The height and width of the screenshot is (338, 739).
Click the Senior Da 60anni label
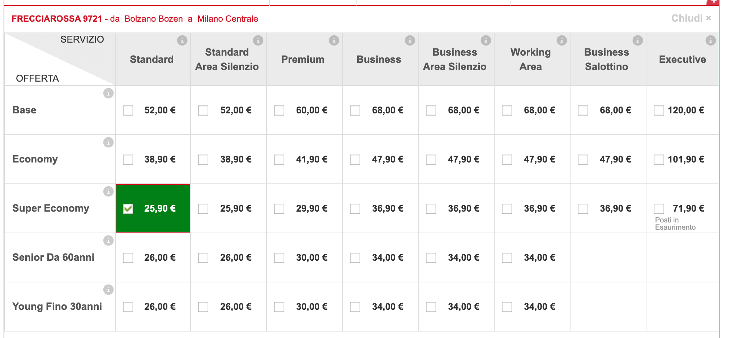(x=53, y=257)
